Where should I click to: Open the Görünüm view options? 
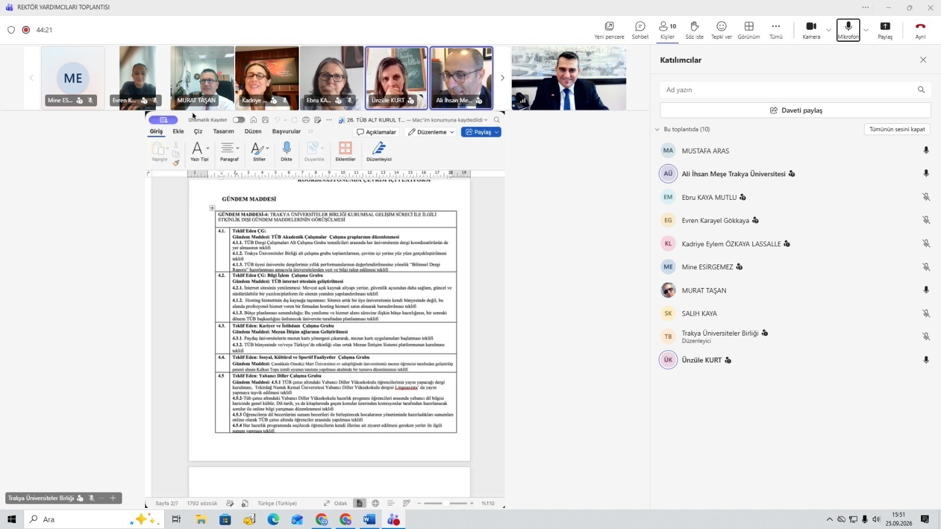(x=749, y=30)
